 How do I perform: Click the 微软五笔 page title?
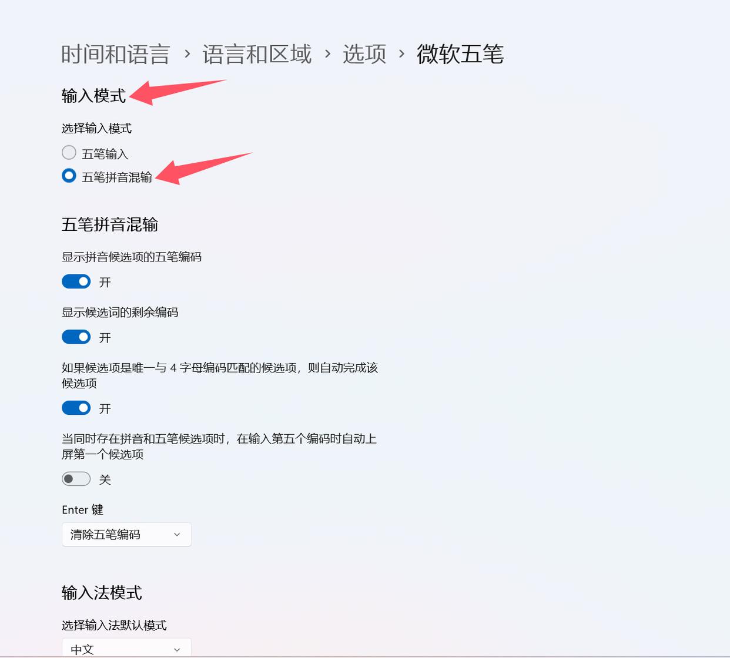(460, 54)
